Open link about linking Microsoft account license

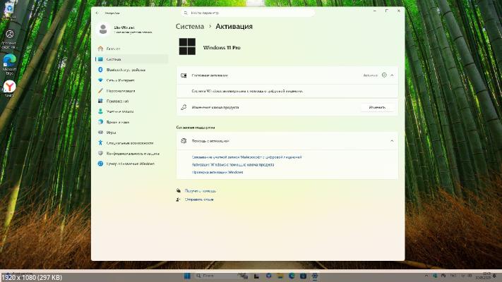tap(246, 157)
